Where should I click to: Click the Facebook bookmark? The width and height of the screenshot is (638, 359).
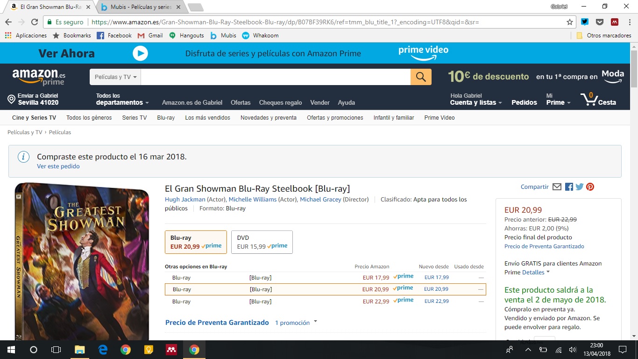point(114,35)
